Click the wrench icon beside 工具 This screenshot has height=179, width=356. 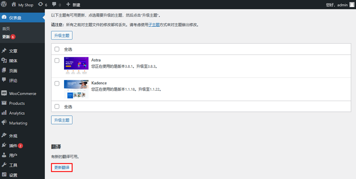pyautogui.click(x=4, y=165)
